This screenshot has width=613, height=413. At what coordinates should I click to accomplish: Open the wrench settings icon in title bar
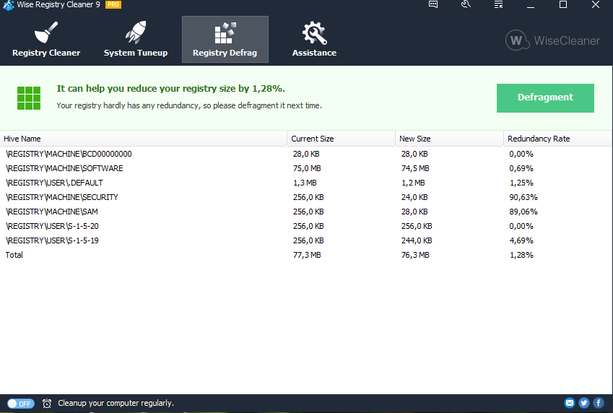pos(466,4)
